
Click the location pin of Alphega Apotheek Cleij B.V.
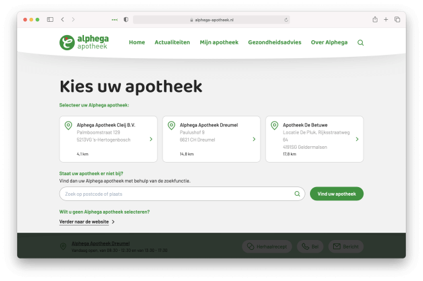tap(68, 126)
